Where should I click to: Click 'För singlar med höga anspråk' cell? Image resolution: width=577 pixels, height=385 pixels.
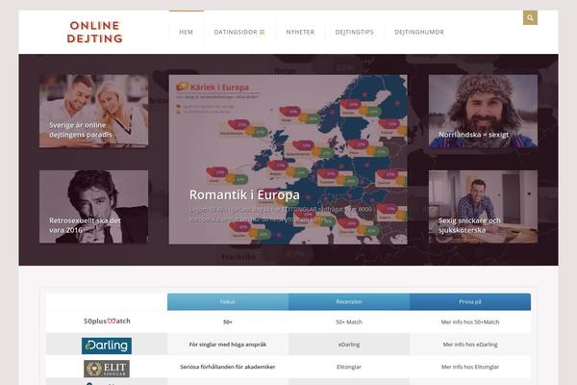pos(228,345)
